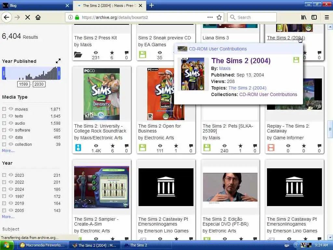The height and width of the screenshot is (250, 333).
Task: Open the page actions three-dot menu
Action: (210, 18)
